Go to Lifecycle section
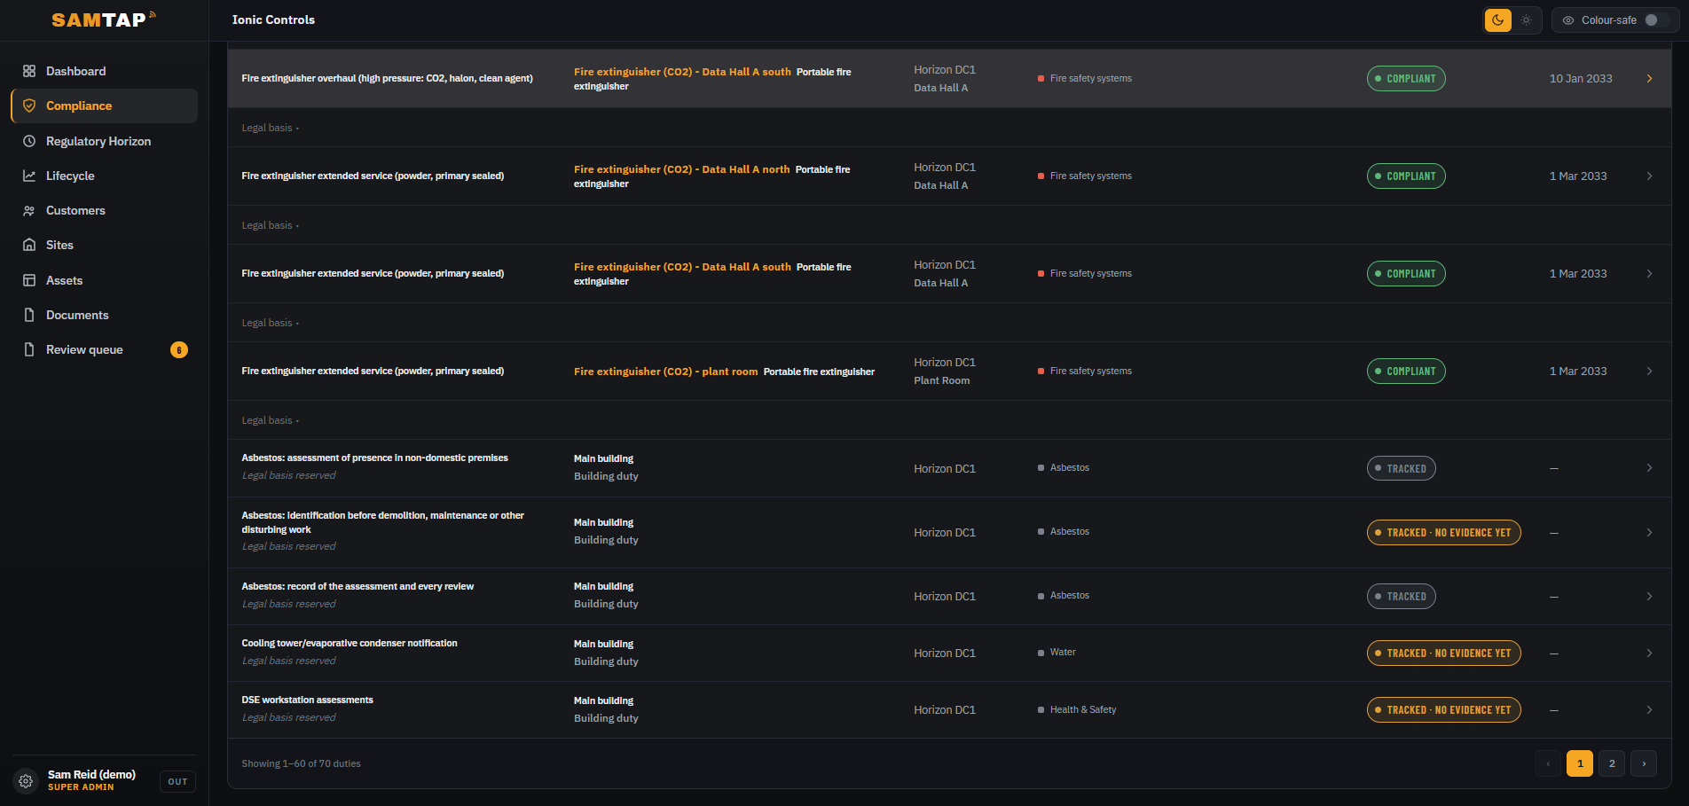This screenshot has height=806, width=1689. point(104,176)
